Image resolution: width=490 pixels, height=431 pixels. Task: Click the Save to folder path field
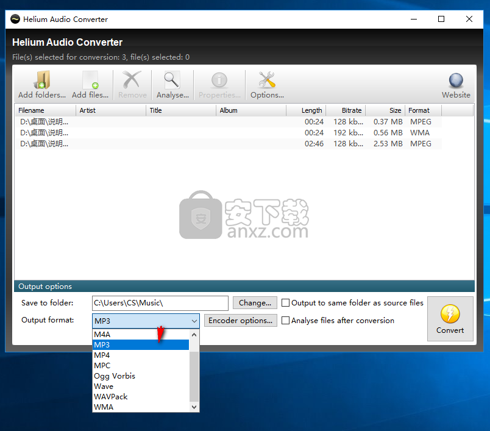[x=160, y=303]
